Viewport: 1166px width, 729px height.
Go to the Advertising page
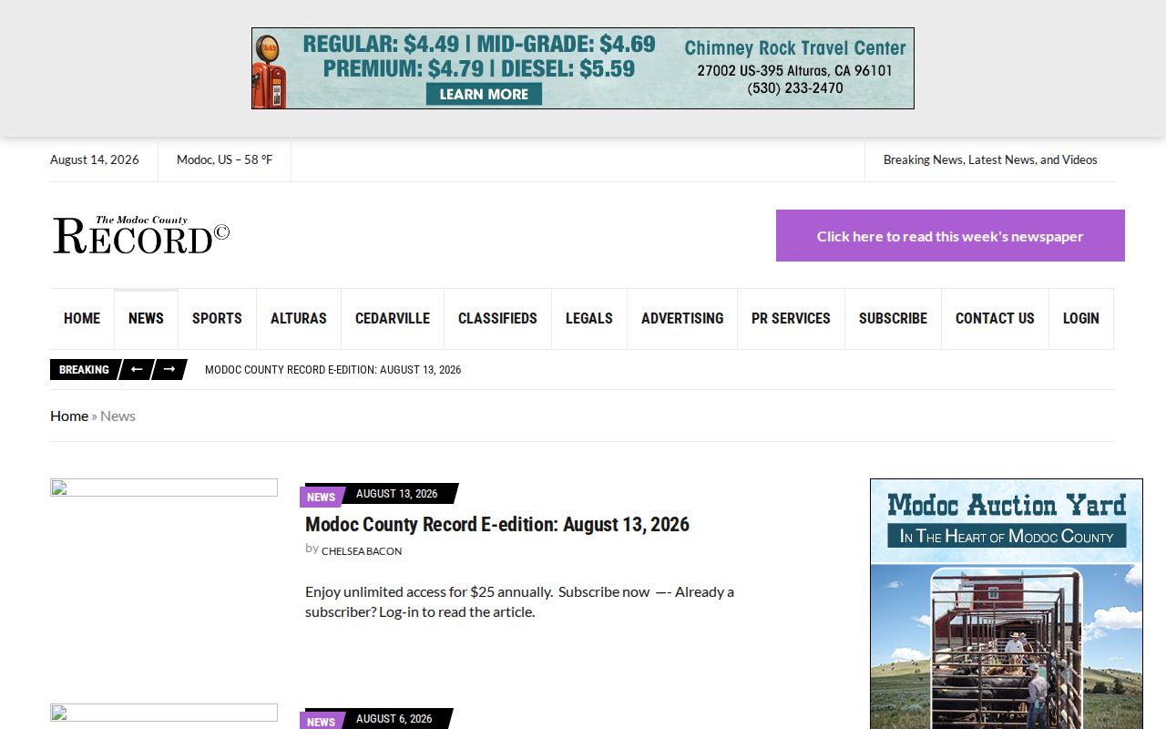pos(682,319)
